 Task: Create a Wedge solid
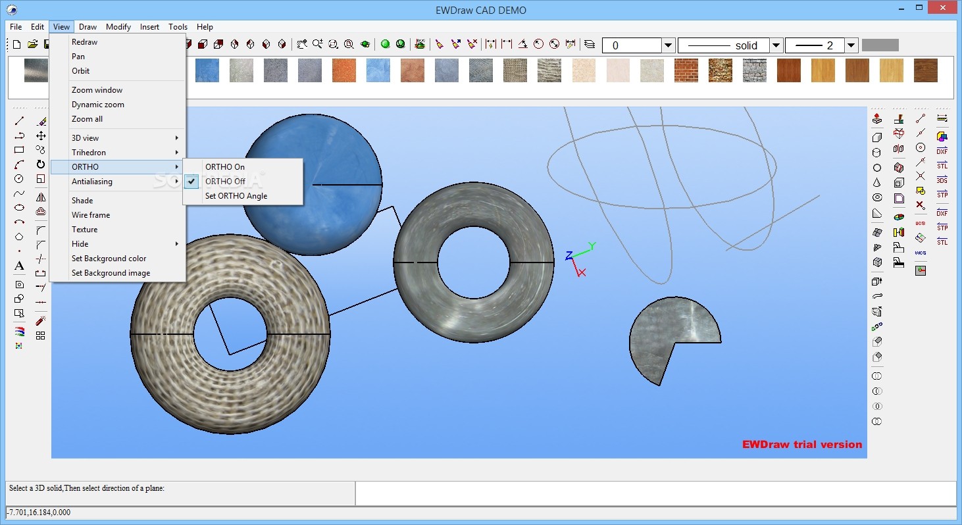[x=877, y=213]
